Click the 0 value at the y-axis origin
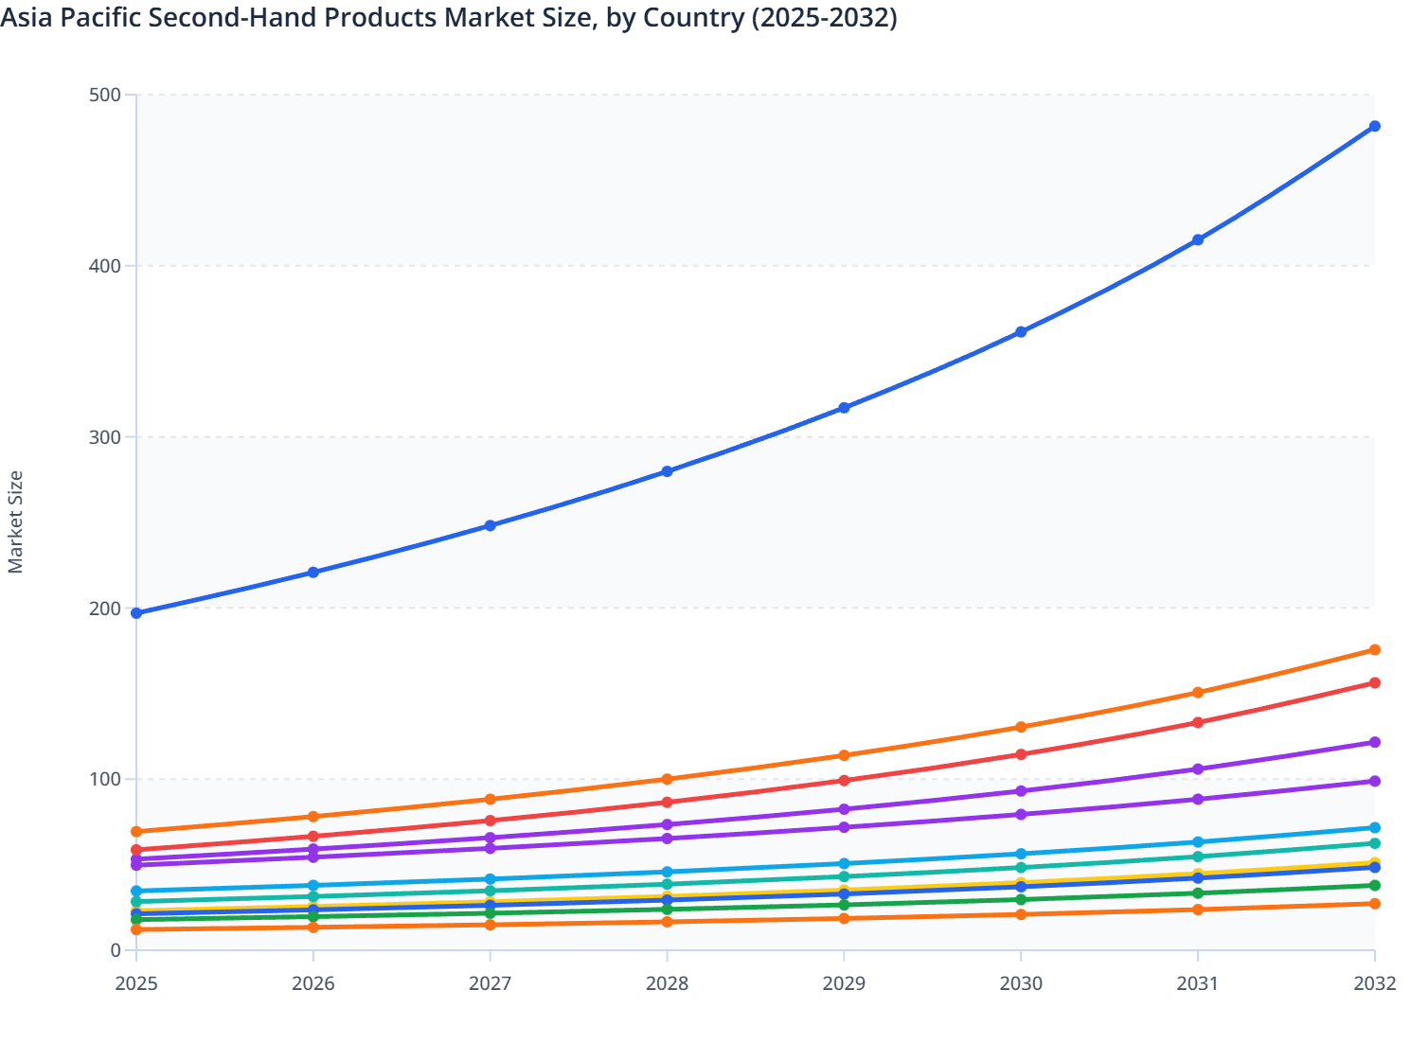This screenshot has width=1428, height=1060. click(114, 952)
